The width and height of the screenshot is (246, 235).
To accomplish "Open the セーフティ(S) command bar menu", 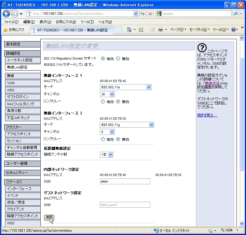I will [x=199, y=30].
